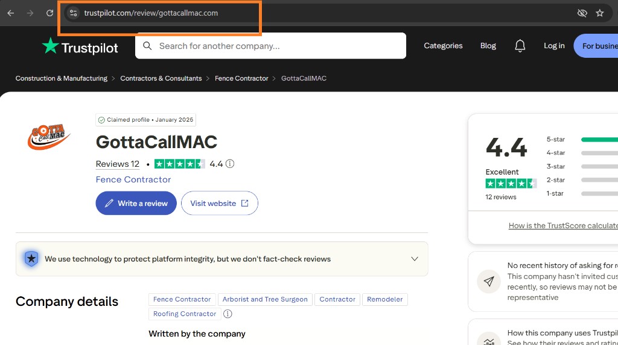Click the Reviews 12 link
This screenshot has height=345, width=618.
[x=118, y=164]
